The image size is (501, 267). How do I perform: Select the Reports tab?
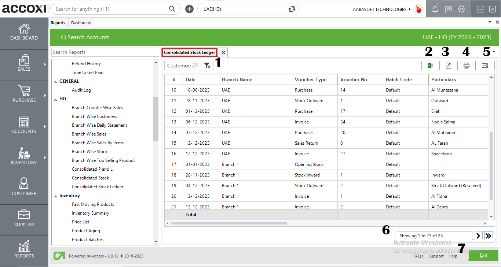[x=58, y=22]
